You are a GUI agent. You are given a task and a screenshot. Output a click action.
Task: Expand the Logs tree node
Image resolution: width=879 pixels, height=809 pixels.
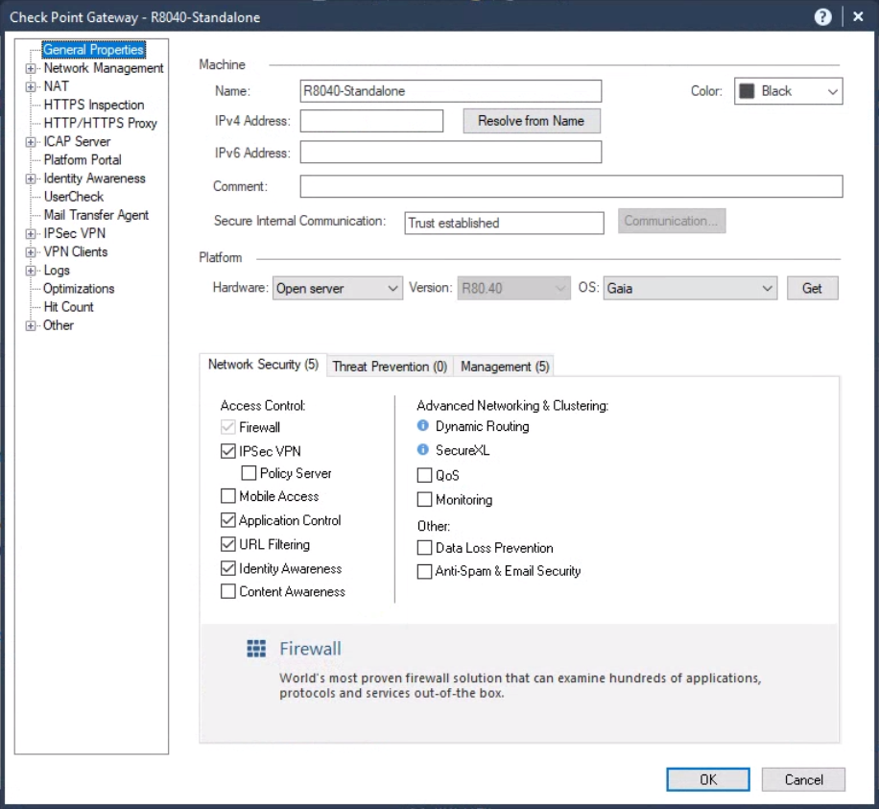pyautogui.click(x=31, y=271)
